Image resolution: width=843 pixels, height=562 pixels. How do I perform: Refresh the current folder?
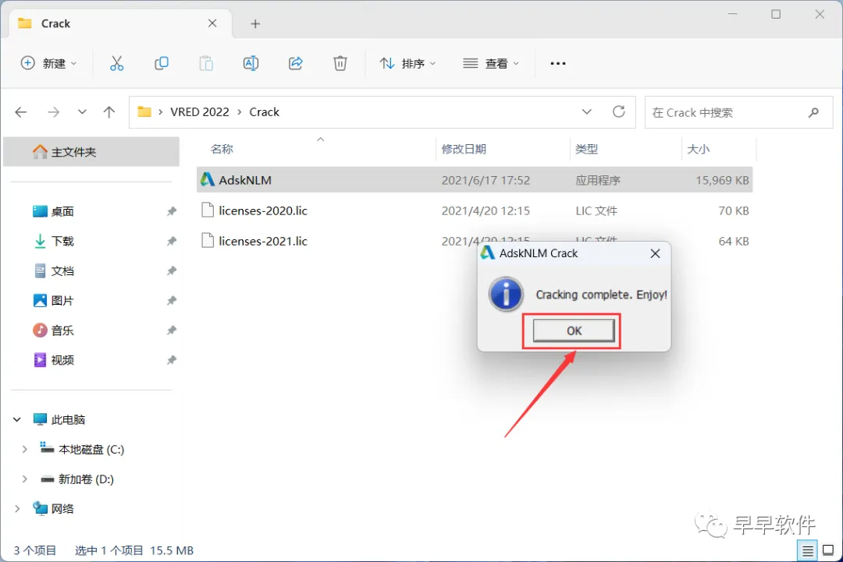(619, 111)
